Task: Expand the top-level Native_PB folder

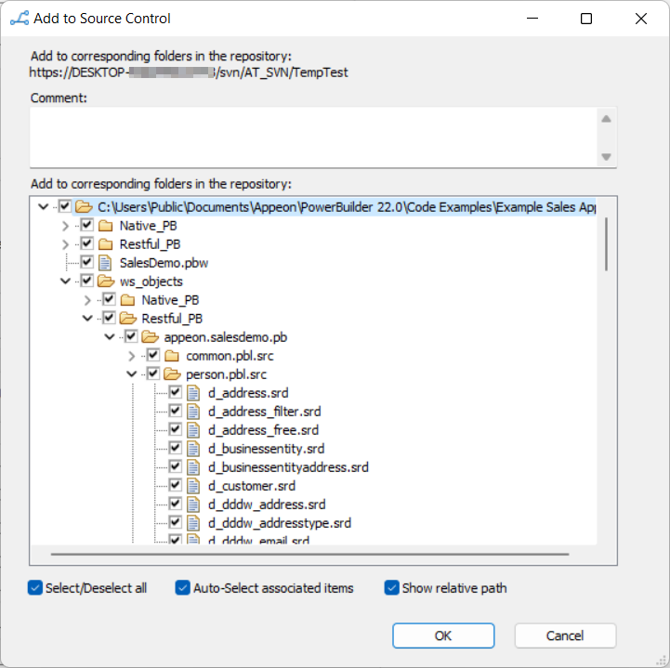Action: coord(65,226)
